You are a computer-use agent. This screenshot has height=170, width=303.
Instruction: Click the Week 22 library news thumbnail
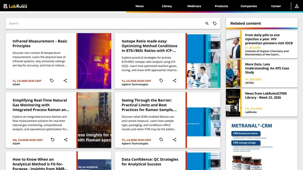(233, 103)
